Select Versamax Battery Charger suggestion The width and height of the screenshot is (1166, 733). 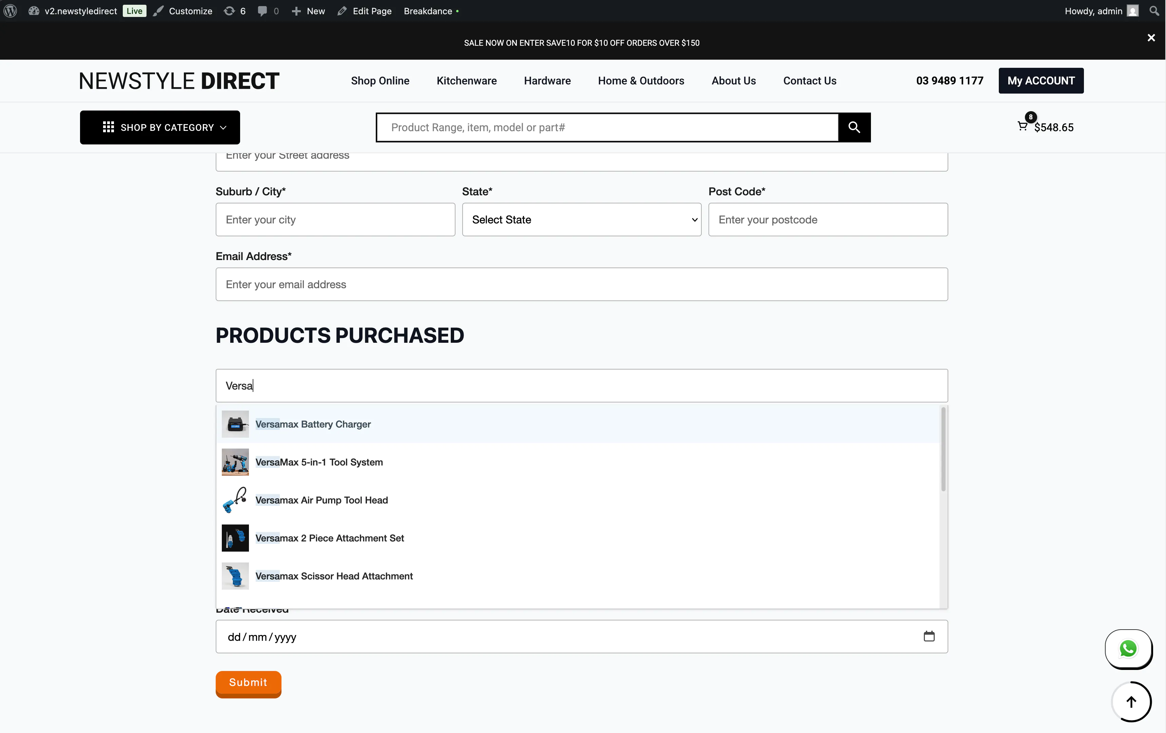(313, 424)
